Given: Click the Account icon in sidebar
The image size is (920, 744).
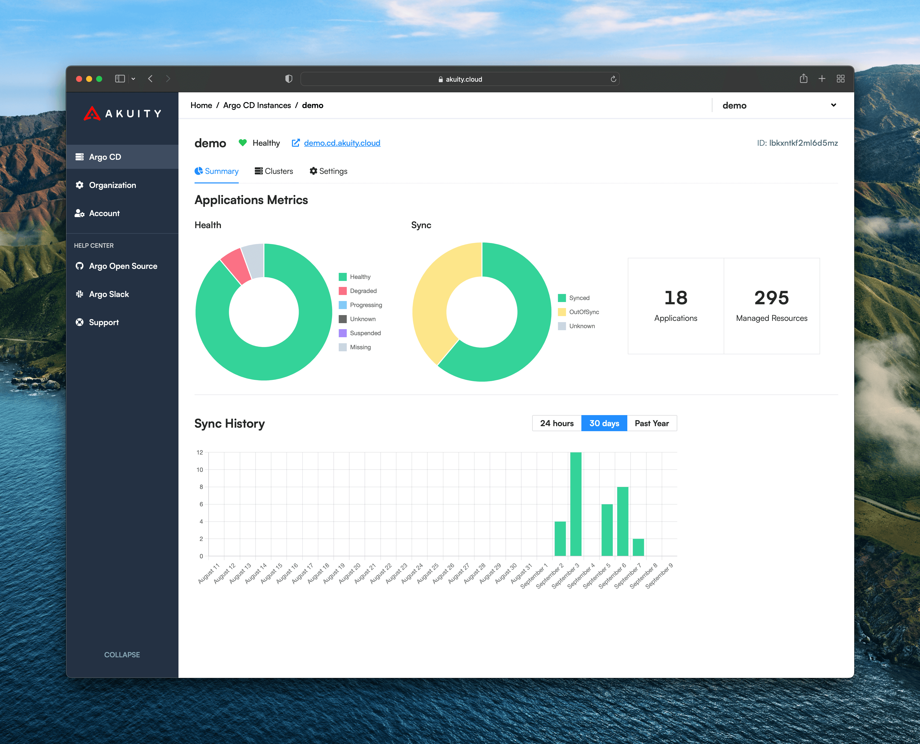Looking at the screenshot, I should pyautogui.click(x=80, y=213).
